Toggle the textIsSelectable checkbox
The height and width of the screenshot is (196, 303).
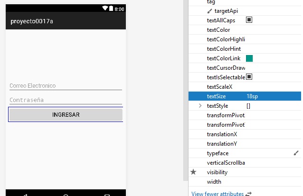249,77
